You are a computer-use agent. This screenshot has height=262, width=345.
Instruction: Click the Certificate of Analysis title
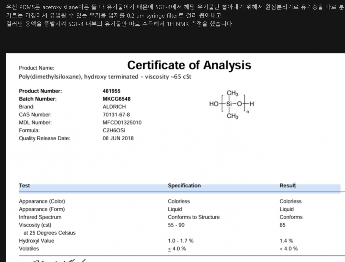coord(189,65)
